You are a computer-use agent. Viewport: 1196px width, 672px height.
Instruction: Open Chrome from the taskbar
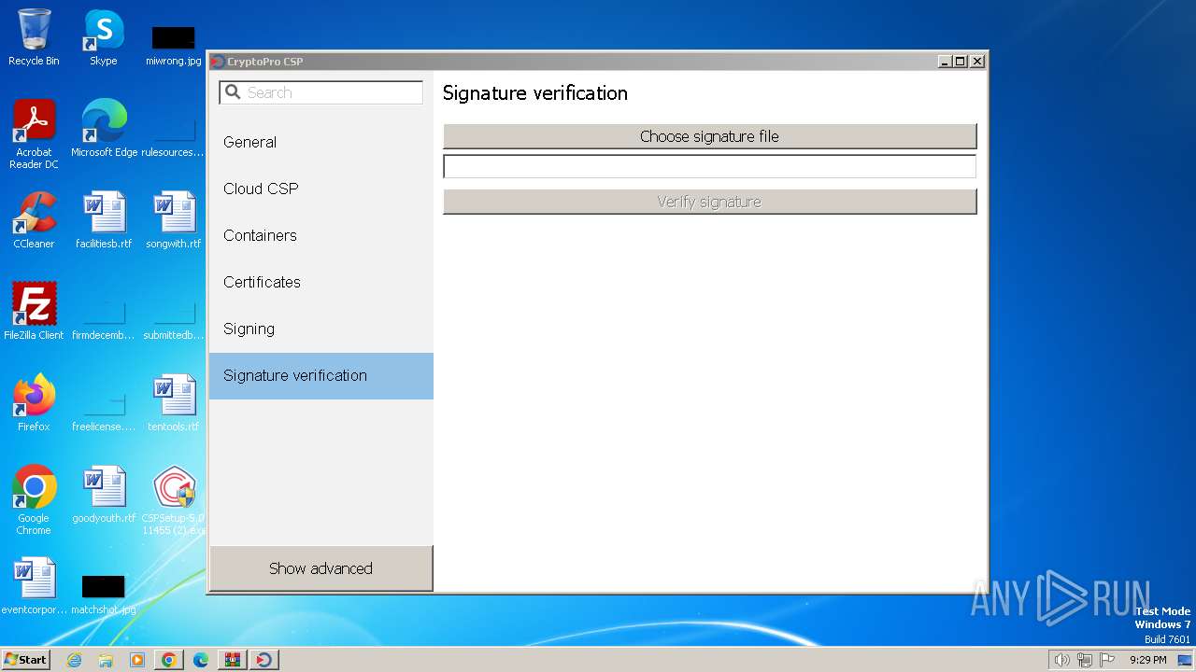(x=168, y=660)
